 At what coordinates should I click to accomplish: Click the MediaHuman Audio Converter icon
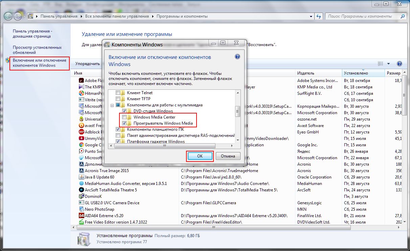click(x=81, y=184)
